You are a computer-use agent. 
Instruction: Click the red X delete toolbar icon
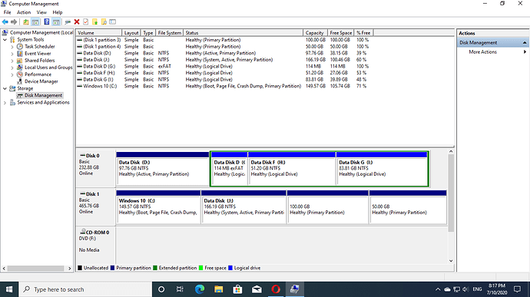coord(77,22)
